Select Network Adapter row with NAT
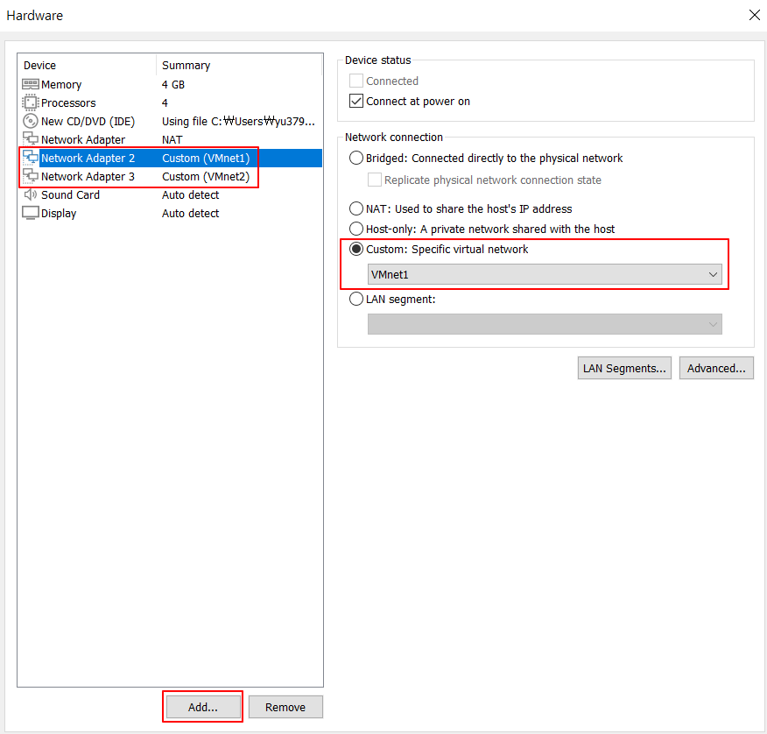 pos(172,139)
